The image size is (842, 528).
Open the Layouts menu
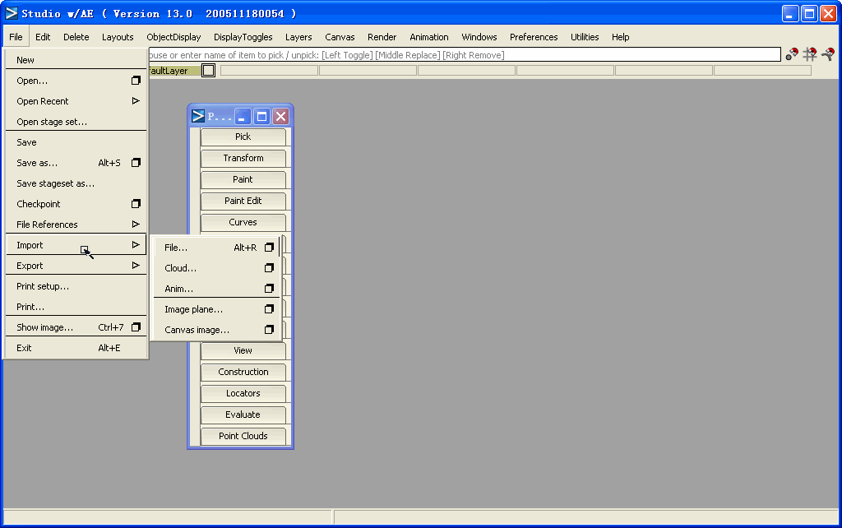tap(118, 37)
